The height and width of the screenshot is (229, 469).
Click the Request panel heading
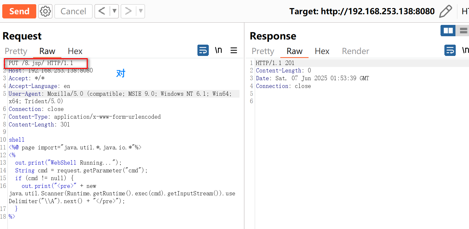[x=22, y=36]
